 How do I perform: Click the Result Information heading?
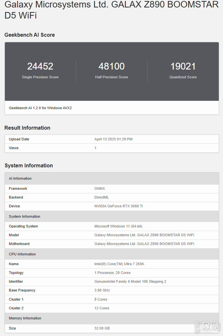coord(27,128)
